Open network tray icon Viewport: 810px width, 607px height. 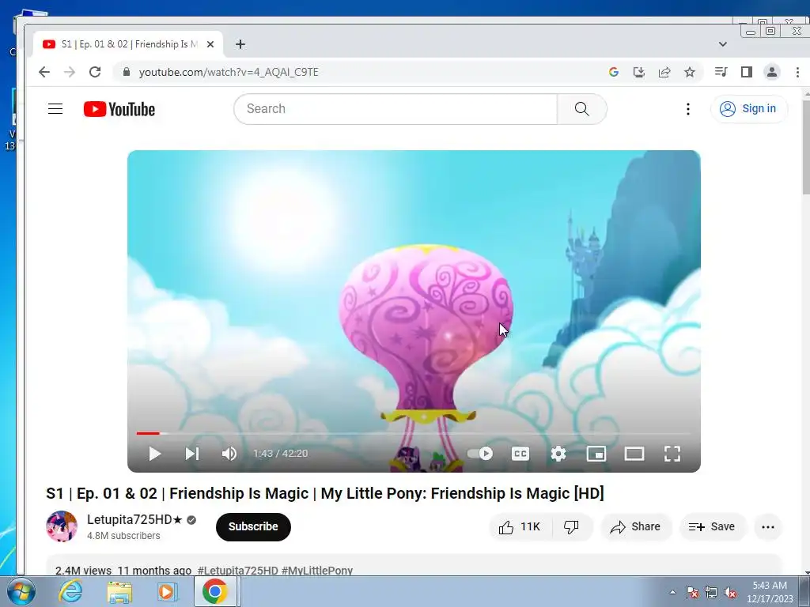[711, 593]
